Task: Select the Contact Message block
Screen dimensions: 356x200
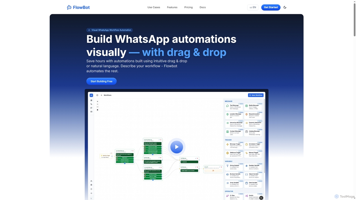Action: tap(234, 133)
